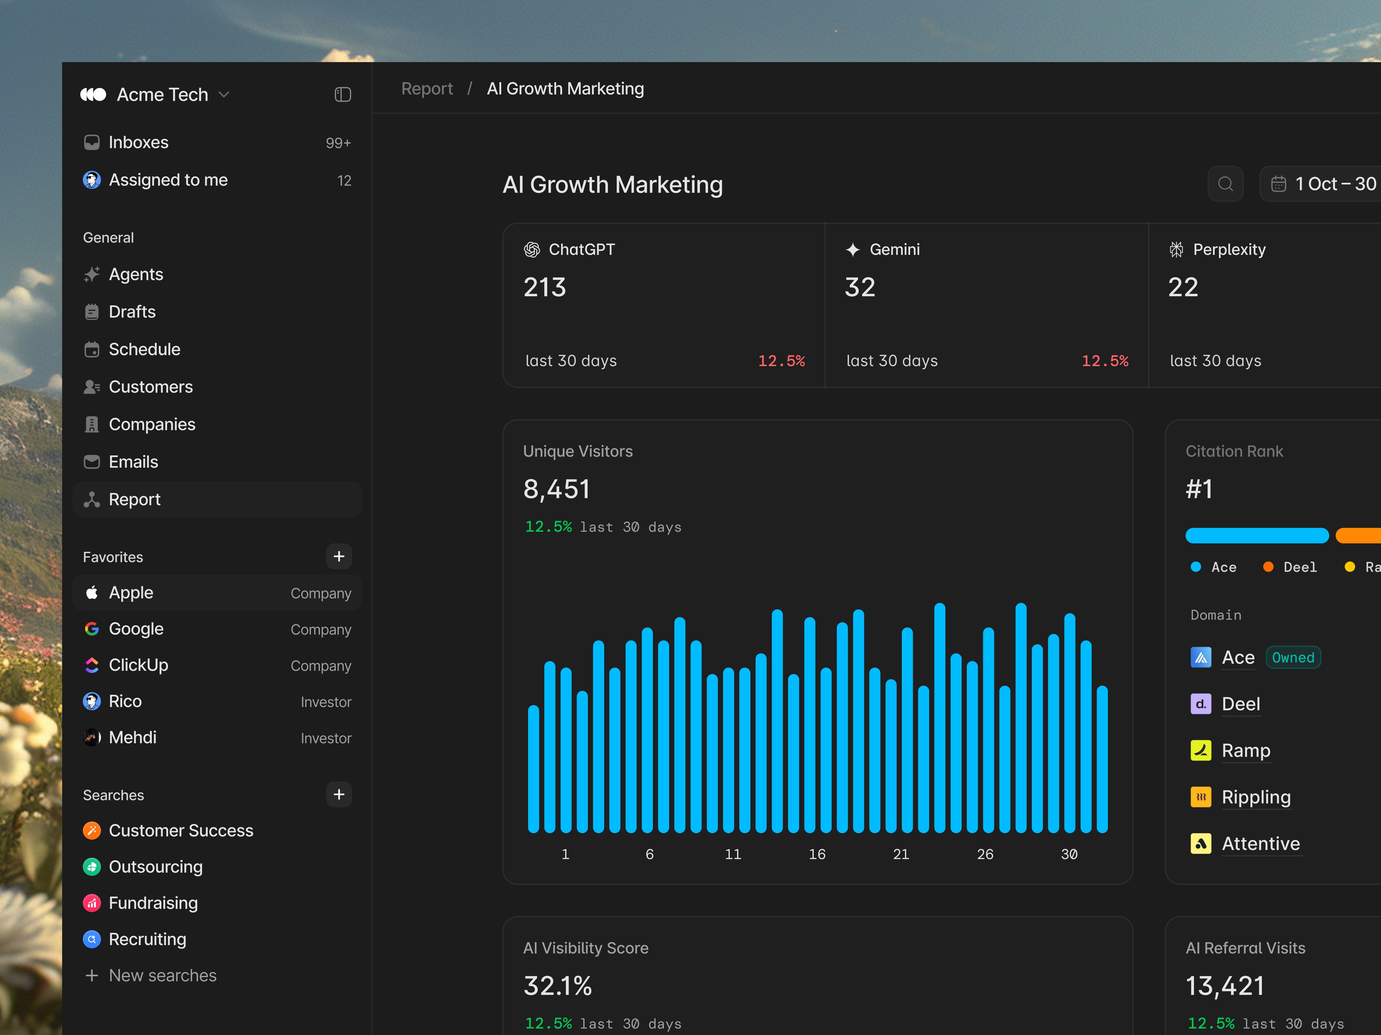Viewport: 1381px width, 1035px height.
Task: Open the ClickUp favorite entry
Action: tap(138, 665)
